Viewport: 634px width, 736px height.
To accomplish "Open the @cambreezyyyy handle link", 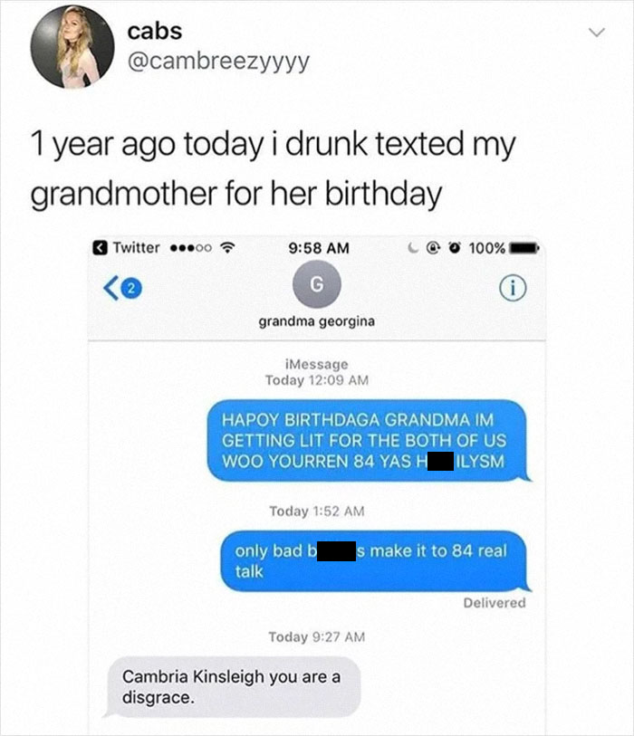I will [218, 62].
